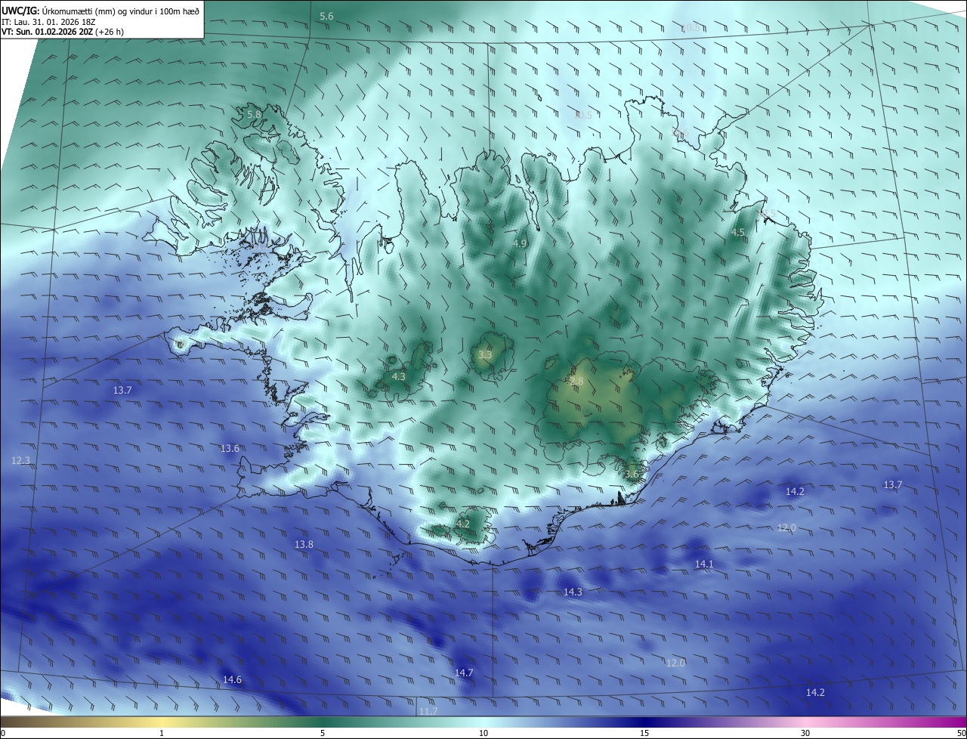Click the 14.1 value label
The image size is (967, 739).
[x=704, y=564]
